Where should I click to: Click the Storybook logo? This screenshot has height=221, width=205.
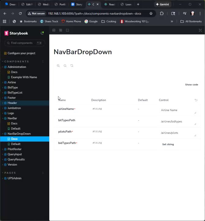click(x=16, y=33)
